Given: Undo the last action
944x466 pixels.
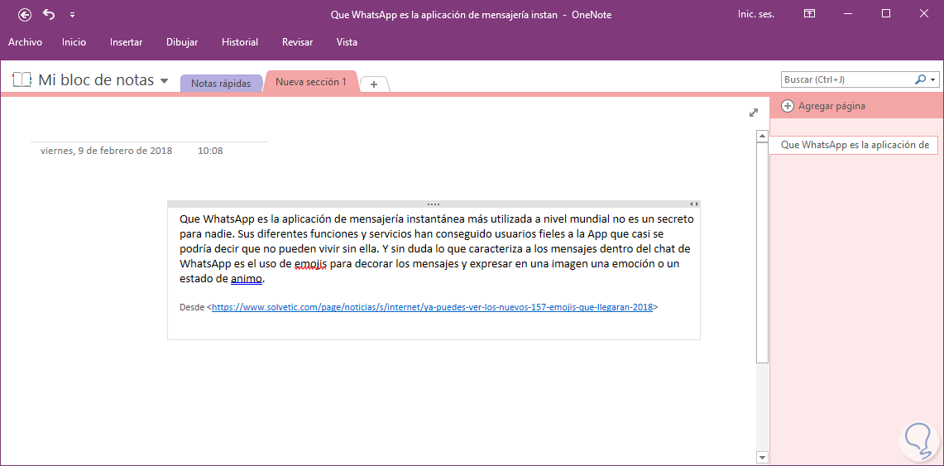Looking at the screenshot, I should tap(49, 14).
